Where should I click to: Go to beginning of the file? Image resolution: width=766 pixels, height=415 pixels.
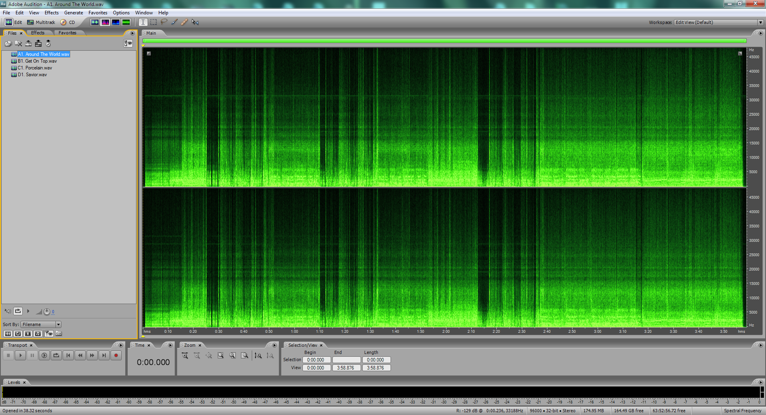(68, 355)
